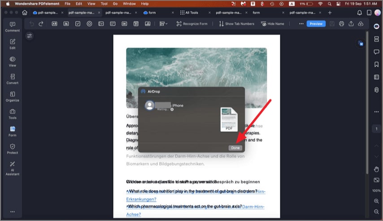Select the iPhone recipient avatar in AirDrop
This screenshot has width=383, height=221.
[149, 105]
